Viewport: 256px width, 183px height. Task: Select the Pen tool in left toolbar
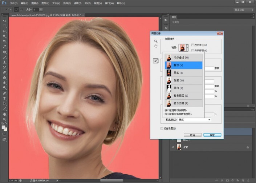(x=5, y=93)
